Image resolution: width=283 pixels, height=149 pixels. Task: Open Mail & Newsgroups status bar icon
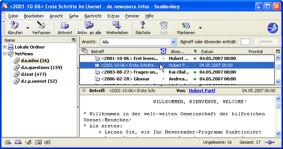pyautogui.click(x=18, y=142)
